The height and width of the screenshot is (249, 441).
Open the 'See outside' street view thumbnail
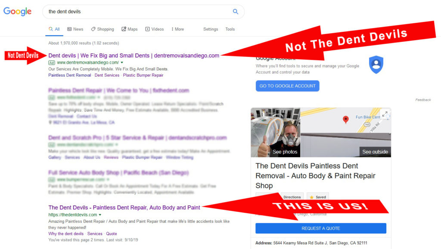[x=346, y=145]
